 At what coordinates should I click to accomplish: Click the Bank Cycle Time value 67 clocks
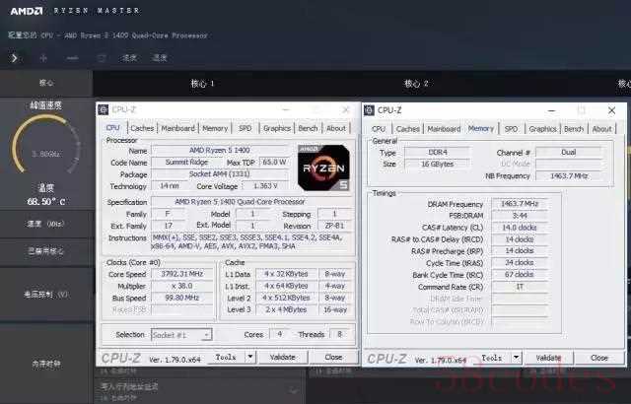(x=520, y=275)
